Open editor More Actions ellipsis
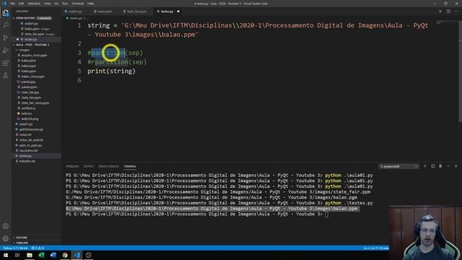This screenshot has height=260, width=462. coord(456,12)
